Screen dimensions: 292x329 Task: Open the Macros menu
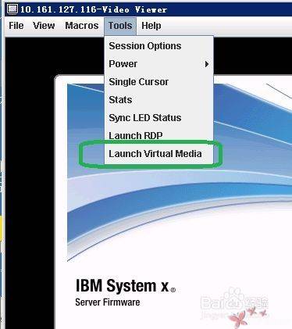82,26
